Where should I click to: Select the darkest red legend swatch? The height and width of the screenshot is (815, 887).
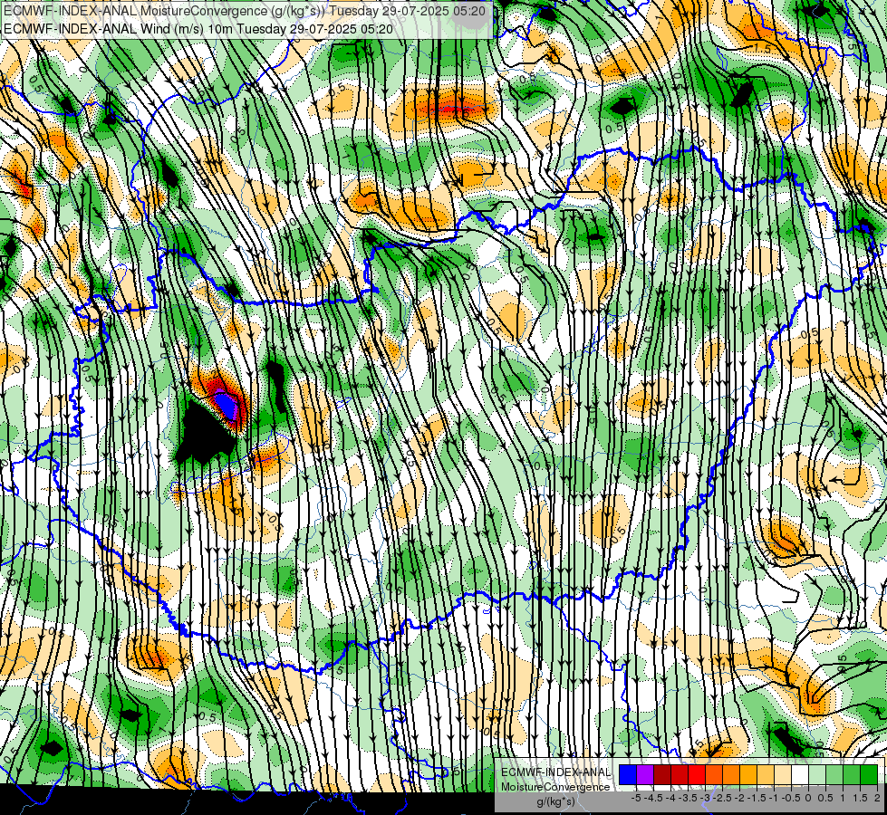662,774
